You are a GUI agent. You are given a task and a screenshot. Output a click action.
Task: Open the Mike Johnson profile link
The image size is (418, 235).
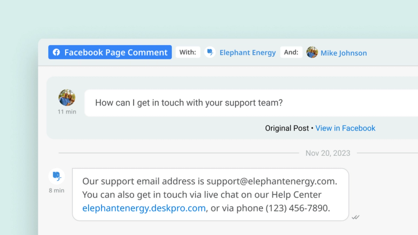point(344,53)
